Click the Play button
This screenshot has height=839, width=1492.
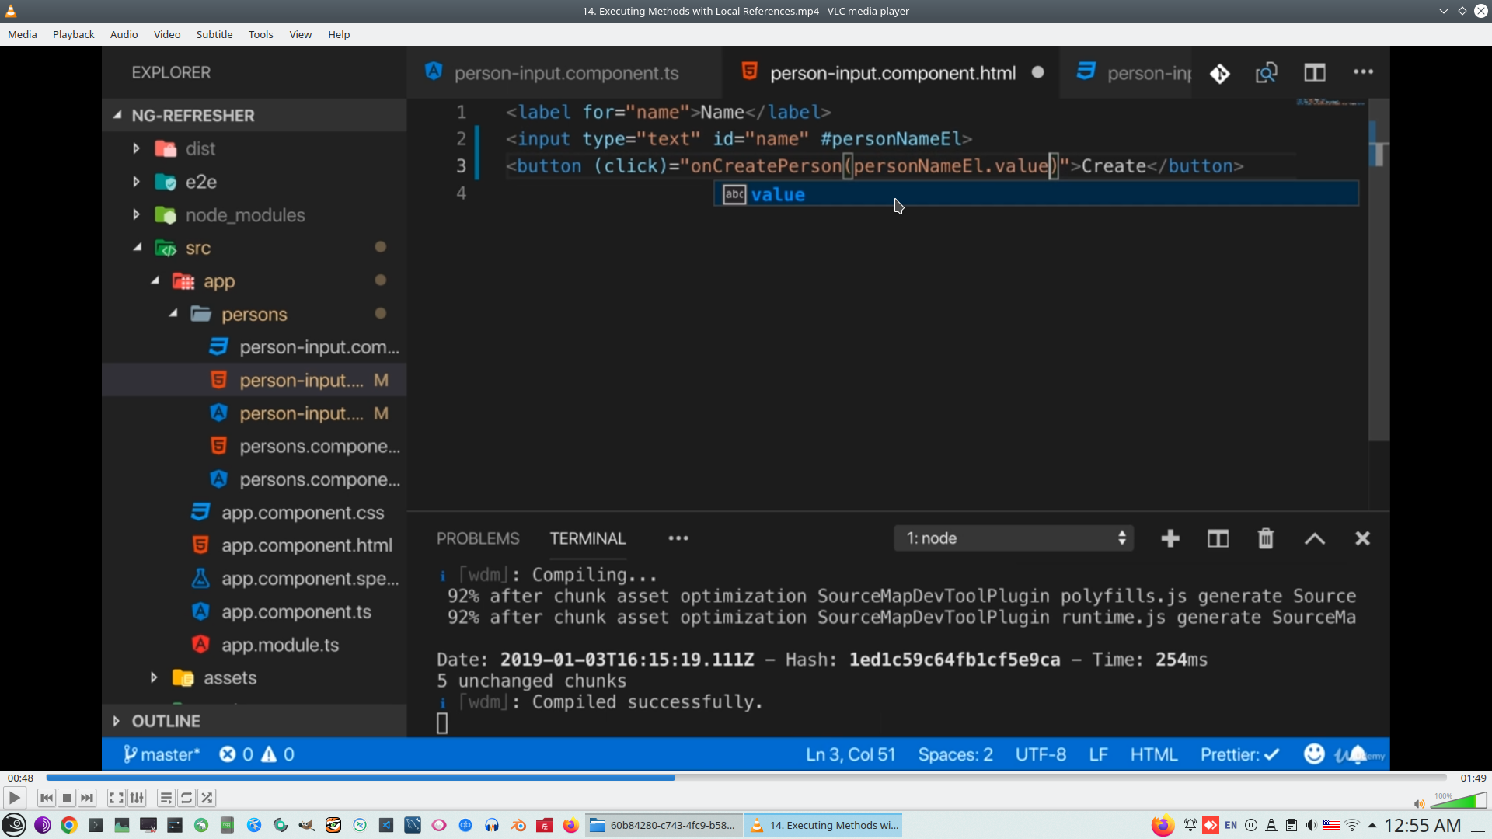[x=14, y=798]
